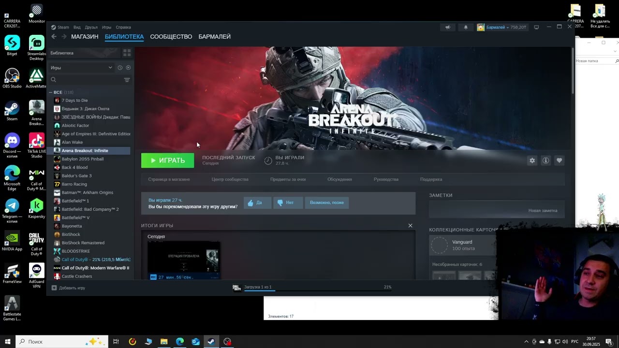Toggle ready-to-play games filter icon

[x=128, y=68]
